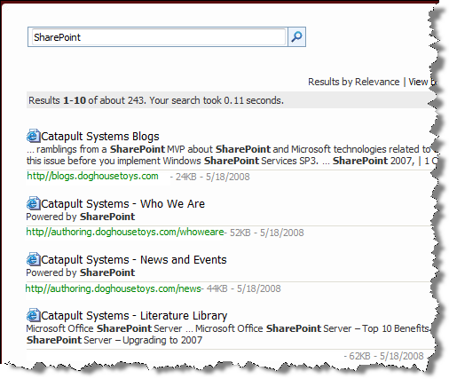Image resolution: width=449 pixels, height=379 pixels.
Task: Click the 'SharePoint Server – Upgrading to 2007' summary text
Action: (x=114, y=340)
